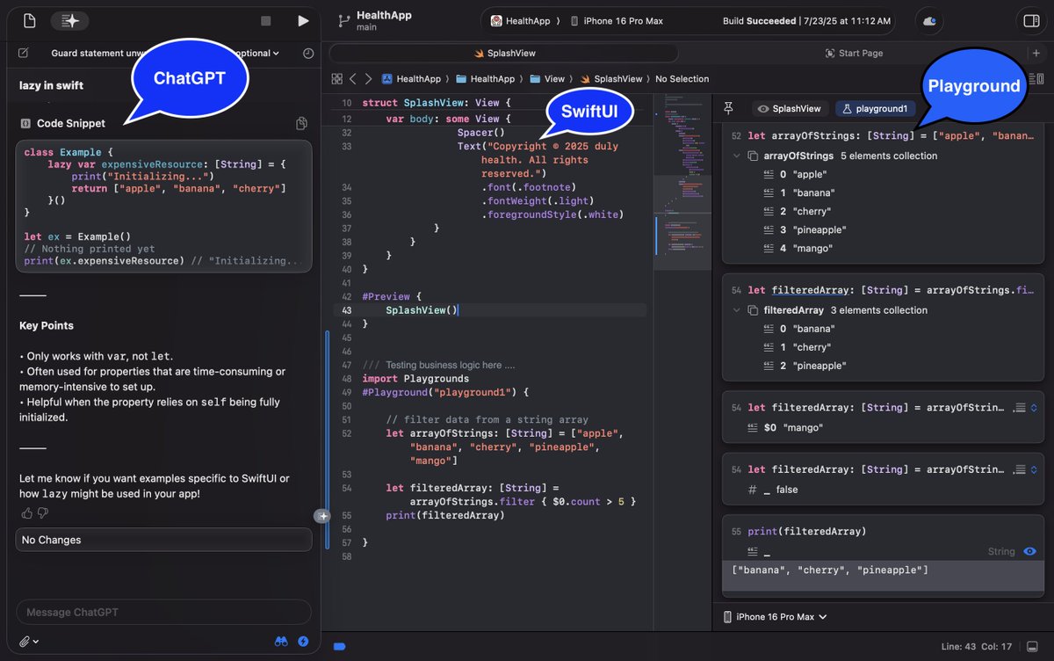Click the Key Points heading
Image resolution: width=1054 pixels, height=661 pixels.
point(47,325)
